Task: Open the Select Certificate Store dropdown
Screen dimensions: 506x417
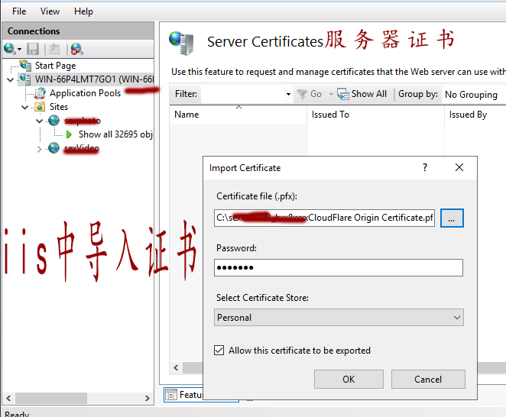Action: [x=339, y=318]
